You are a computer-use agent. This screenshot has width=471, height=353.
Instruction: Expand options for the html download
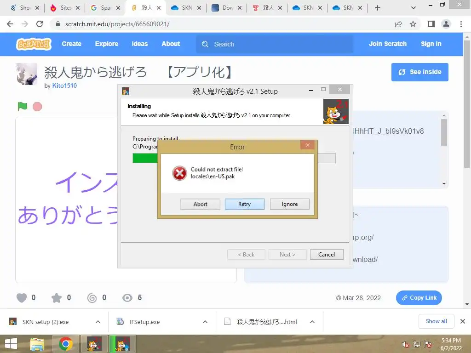click(x=312, y=322)
